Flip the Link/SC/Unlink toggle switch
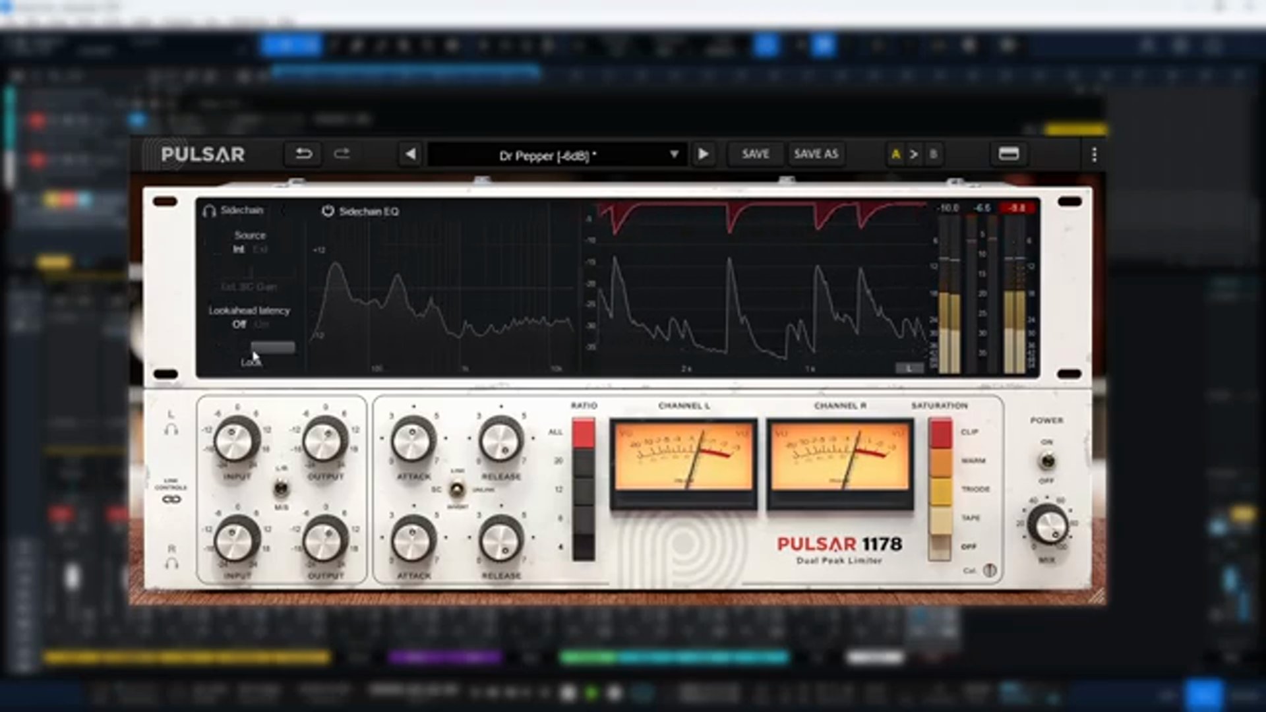1266x712 pixels. click(457, 490)
